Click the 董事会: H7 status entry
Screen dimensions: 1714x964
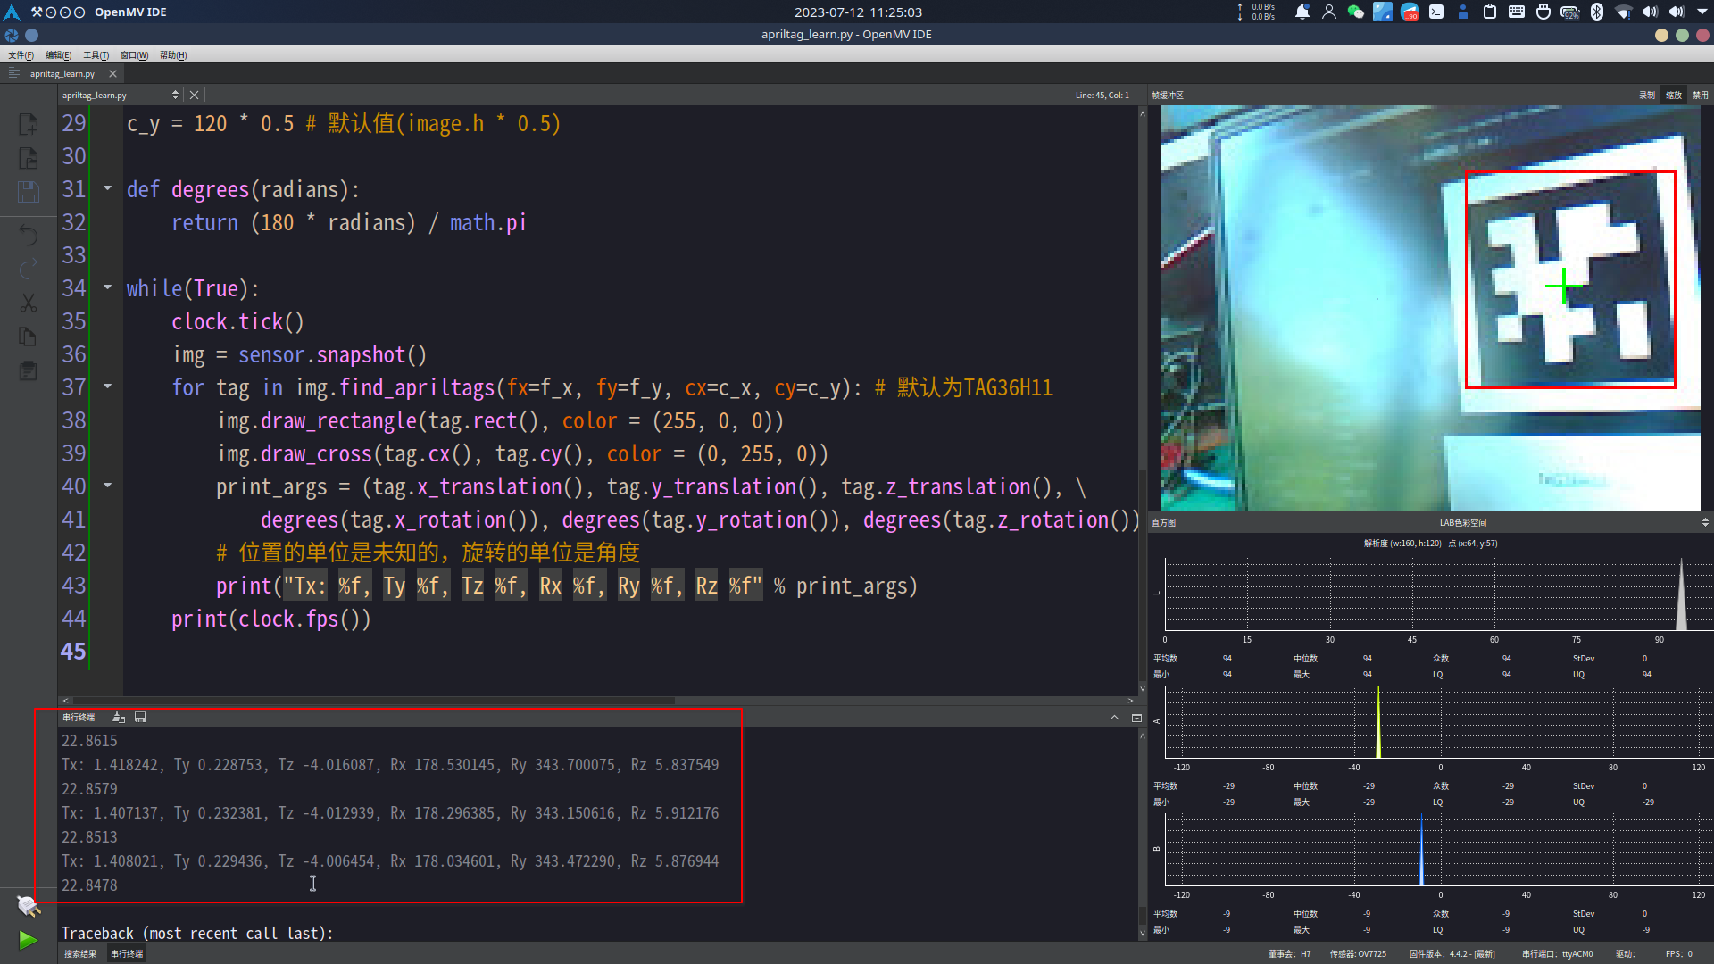pos(1290,954)
